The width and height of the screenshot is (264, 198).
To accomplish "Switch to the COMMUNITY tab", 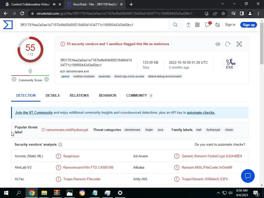I will pyautogui.click(x=139, y=95).
